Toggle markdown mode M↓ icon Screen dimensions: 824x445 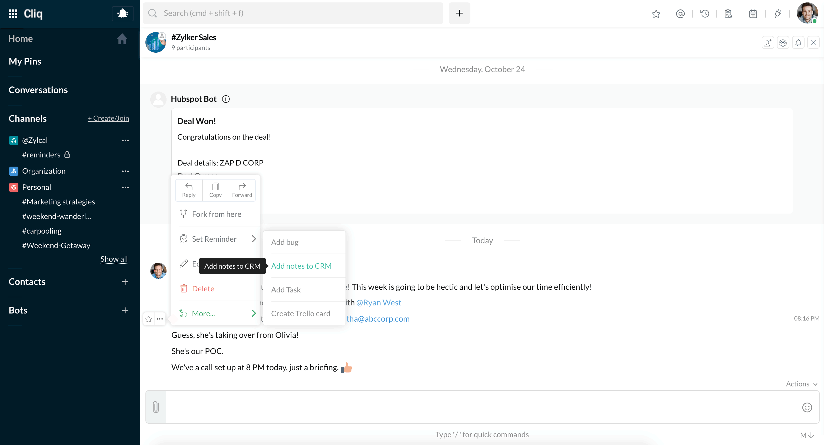[807, 435]
